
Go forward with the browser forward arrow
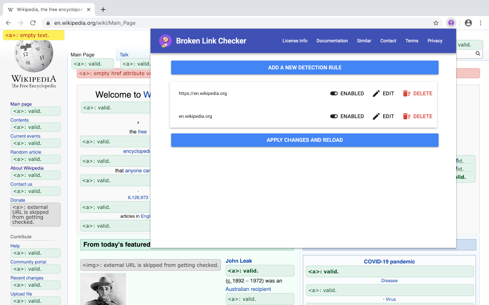coord(21,23)
